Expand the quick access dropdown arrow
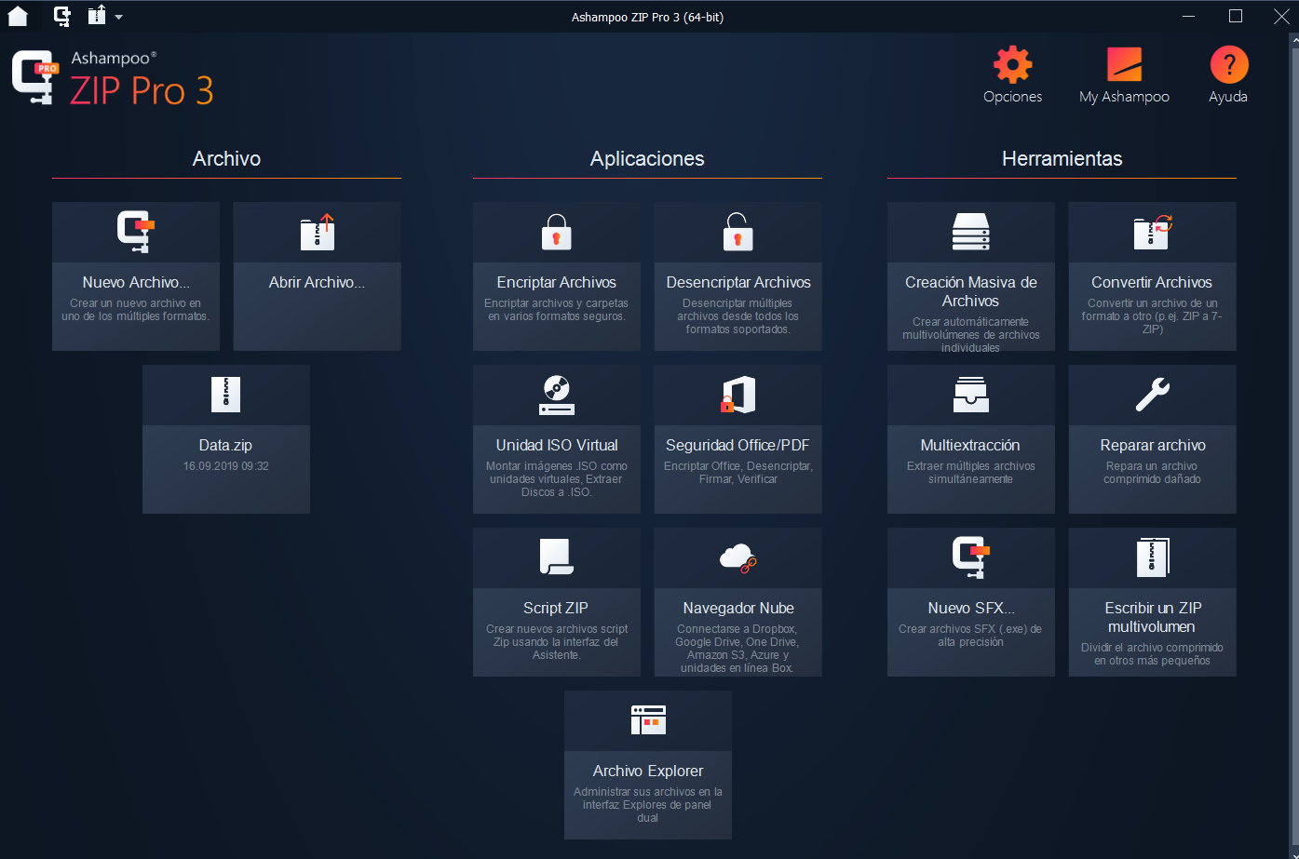This screenshot has width=1299, height=859. (118, 17)
